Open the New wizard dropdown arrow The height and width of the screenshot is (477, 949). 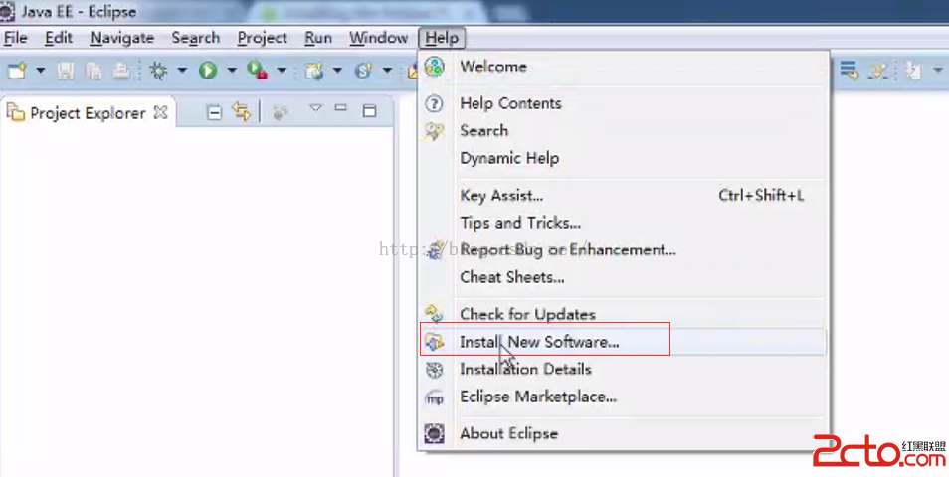tap(41, 71)
